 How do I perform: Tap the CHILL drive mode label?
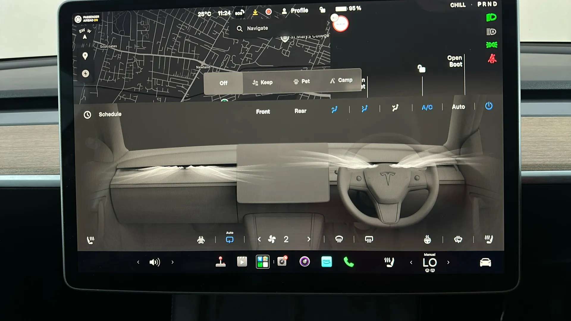[458, 5]
